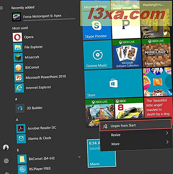Open the BS.Player FREE icon

pyautogui.click(x=22, y=169)
